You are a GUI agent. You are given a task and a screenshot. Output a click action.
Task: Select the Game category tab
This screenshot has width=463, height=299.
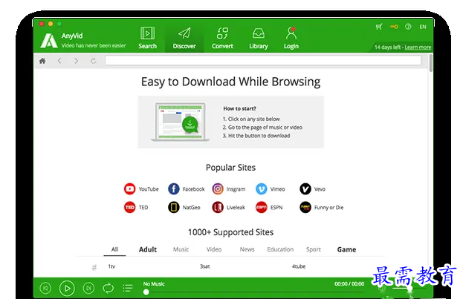[x=346, y=249]
